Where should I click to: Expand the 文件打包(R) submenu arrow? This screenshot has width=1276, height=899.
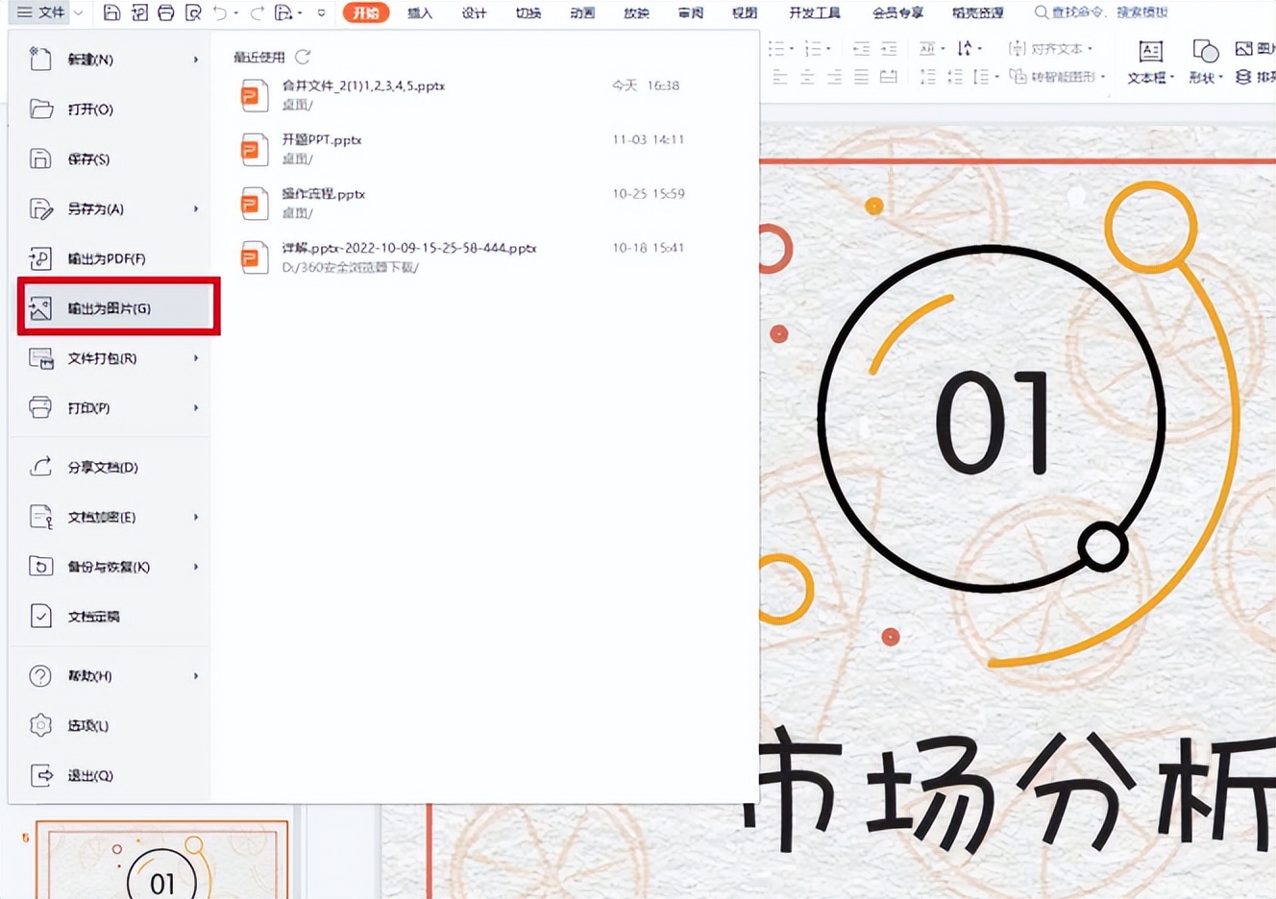(196, 358)
